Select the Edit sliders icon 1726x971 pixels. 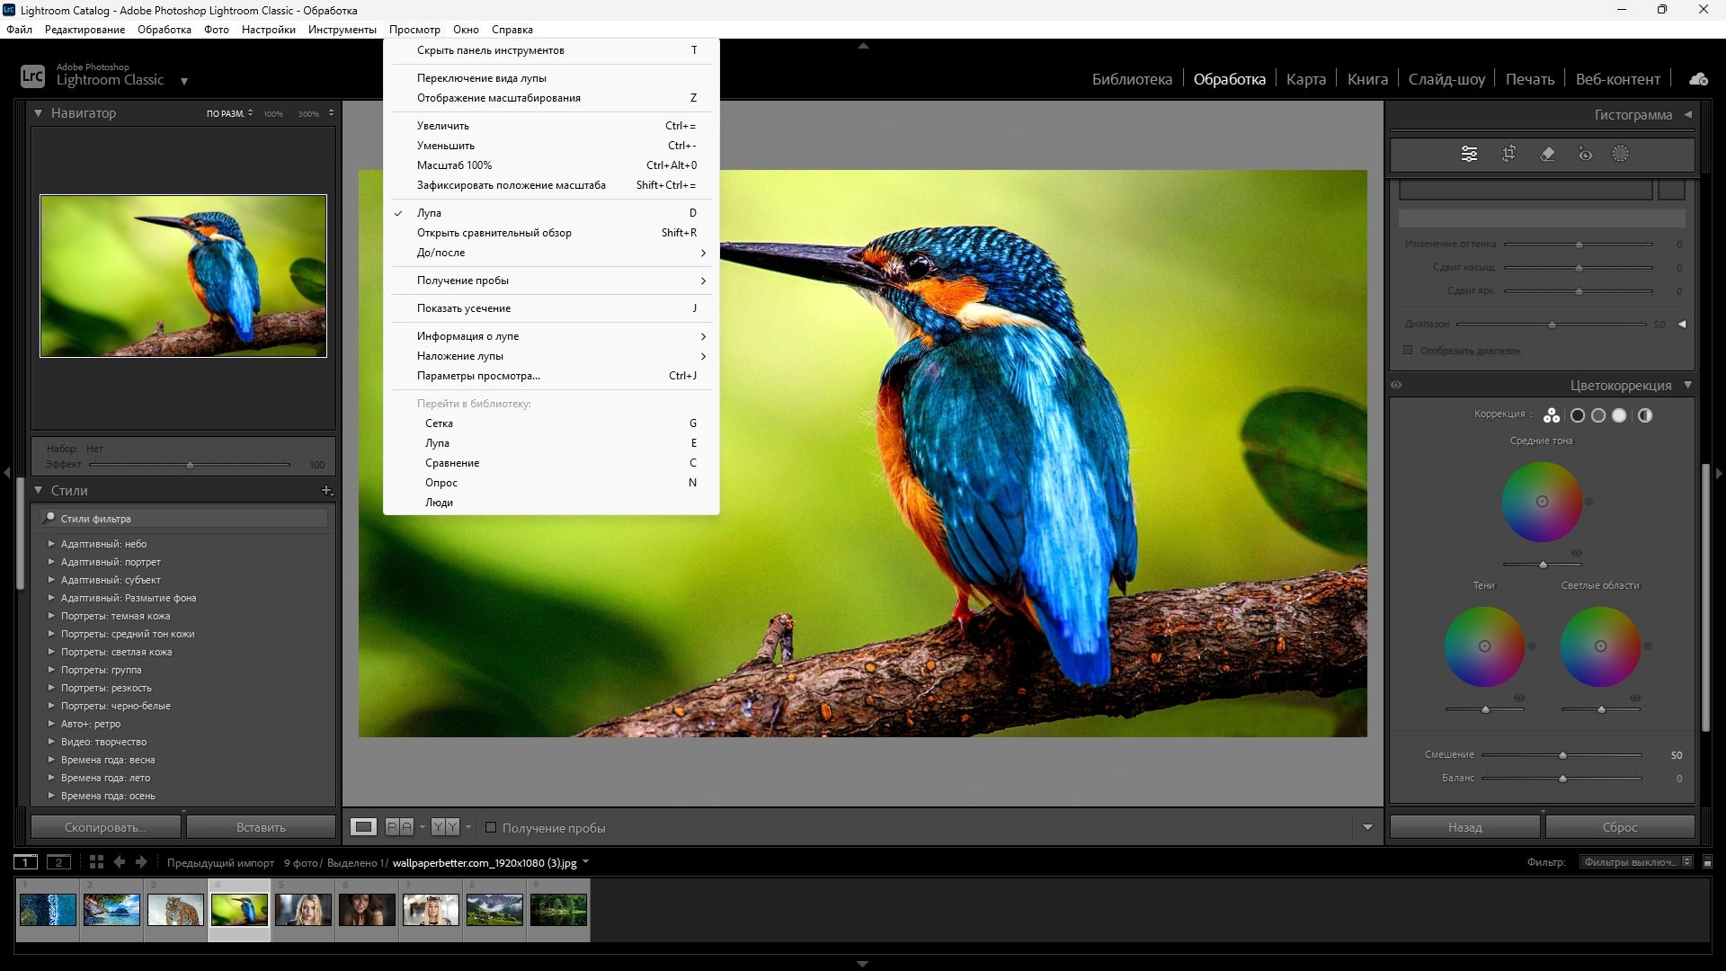[1469, 154]
